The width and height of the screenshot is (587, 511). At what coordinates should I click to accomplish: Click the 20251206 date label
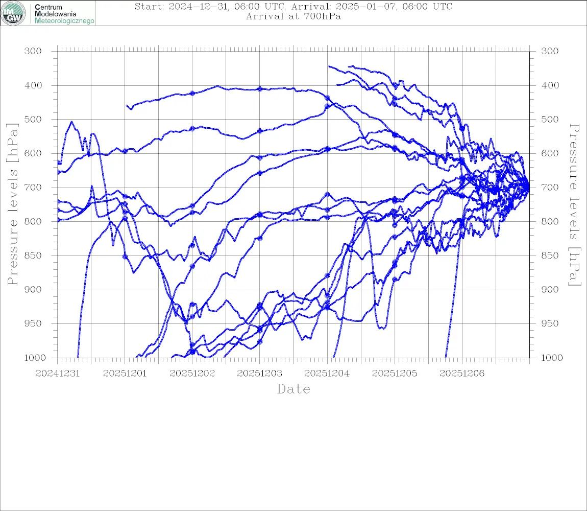(x=462, y=374)
